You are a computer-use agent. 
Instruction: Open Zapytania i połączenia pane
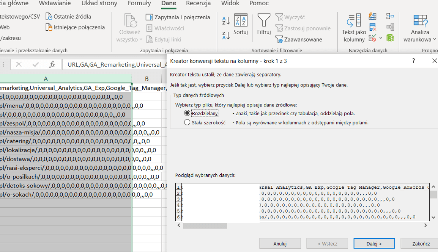(x=178, y=17)
